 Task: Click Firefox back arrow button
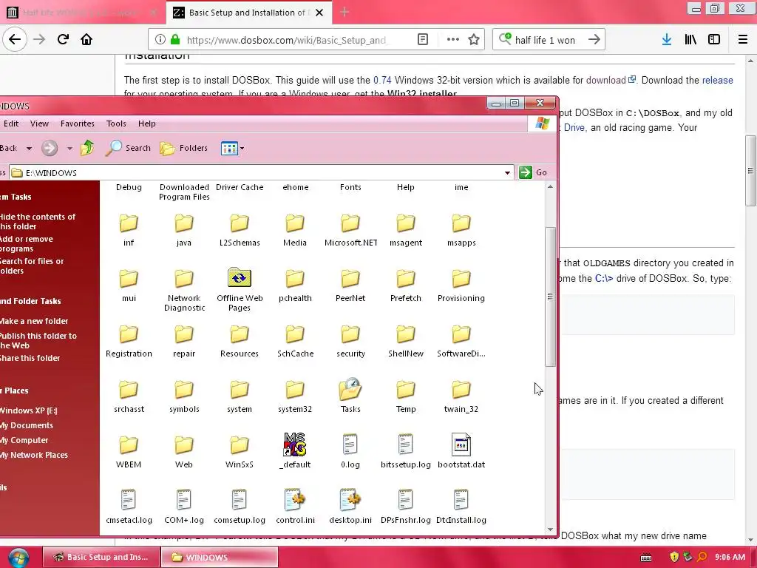click(x=15, y=39)
